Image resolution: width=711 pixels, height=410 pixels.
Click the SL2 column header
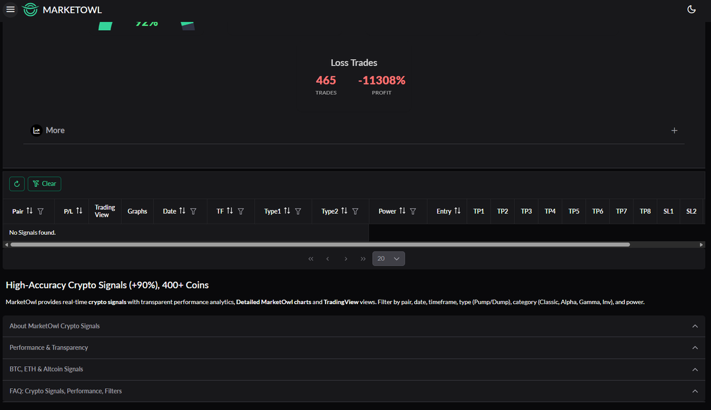(x=691, y=211)
